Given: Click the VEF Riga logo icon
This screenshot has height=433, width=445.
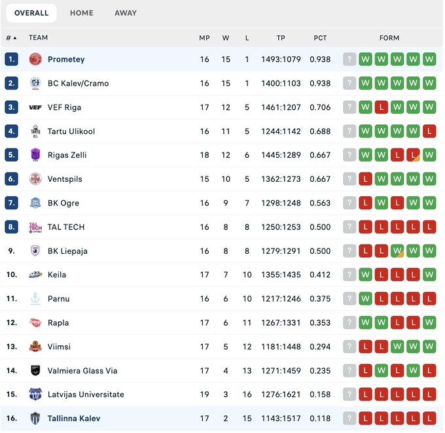Looking at the screenshot, I should (x=35, y=107).
